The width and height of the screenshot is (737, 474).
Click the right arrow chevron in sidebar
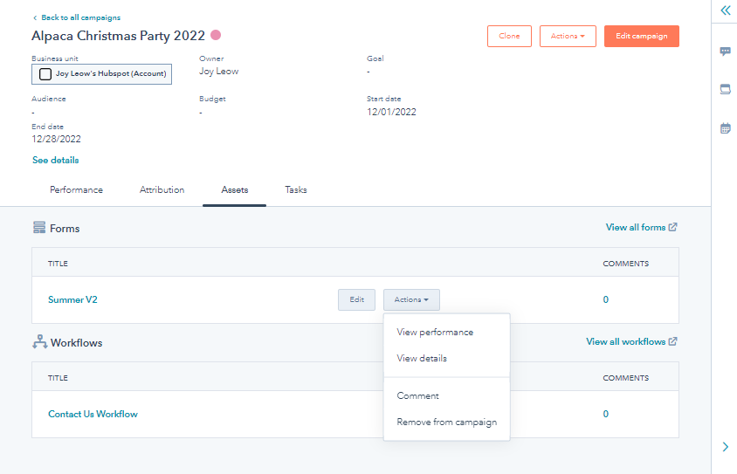tap(726, 447)
